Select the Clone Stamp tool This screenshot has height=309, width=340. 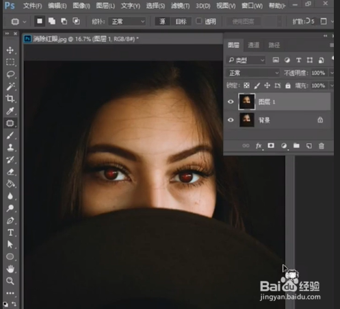[x=10, y=147]
